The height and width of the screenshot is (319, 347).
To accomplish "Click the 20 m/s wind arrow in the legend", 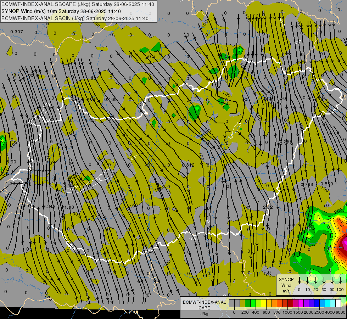I will click(316, 280).
